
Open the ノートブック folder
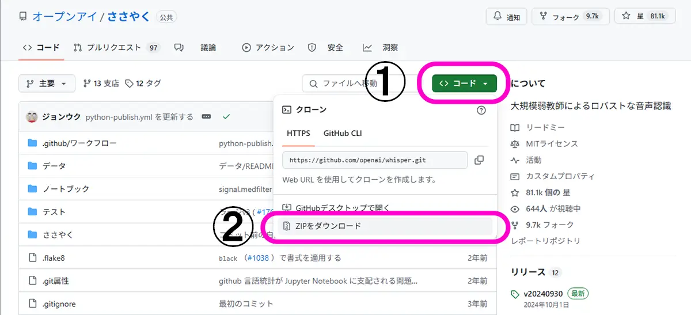pyautogui.click(x=66, y=189)
